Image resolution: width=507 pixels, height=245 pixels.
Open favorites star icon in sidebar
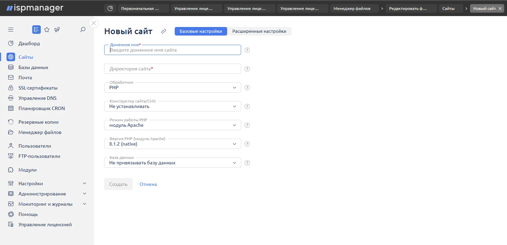pyautogui.click(x=47, y=30)
